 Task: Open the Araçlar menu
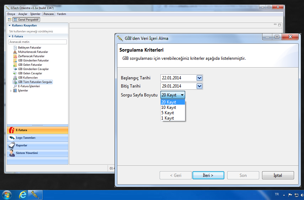point(23,14)
